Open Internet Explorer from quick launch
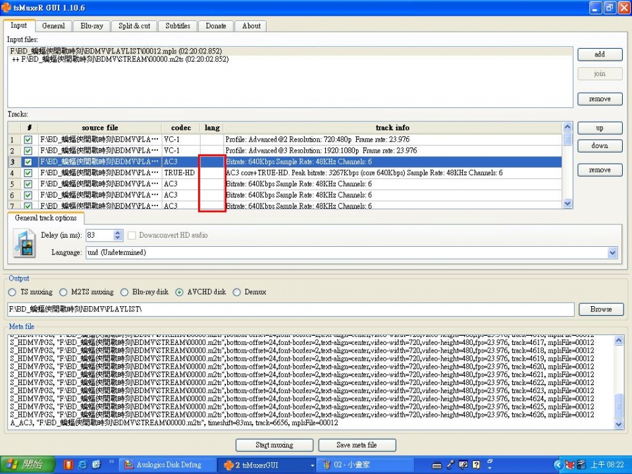Viewport: 632px width, 474px height. pos(82,465)
